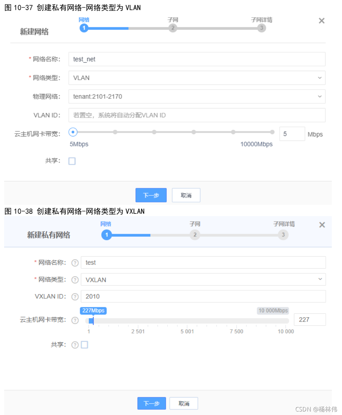Click the 227Mbps slider value bubble

(x=93, y=310)
